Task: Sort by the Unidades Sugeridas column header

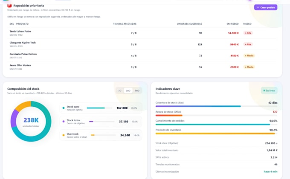Action: [x=189, y=24]
